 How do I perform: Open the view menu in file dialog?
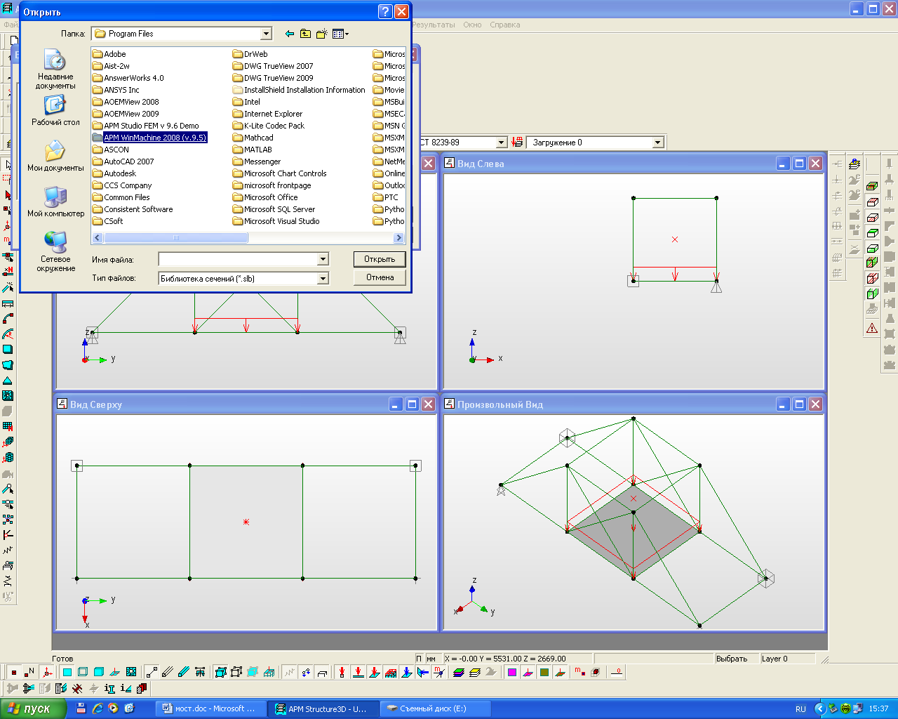pos(340,34)
